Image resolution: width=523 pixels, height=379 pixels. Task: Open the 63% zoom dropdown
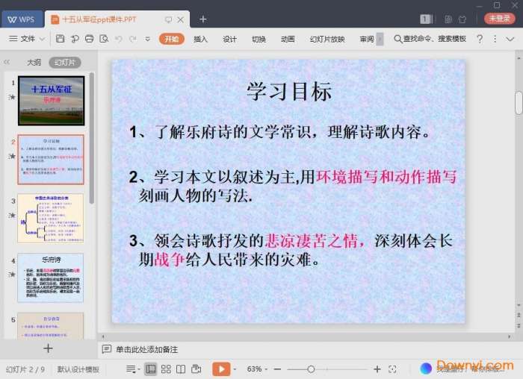257,369
